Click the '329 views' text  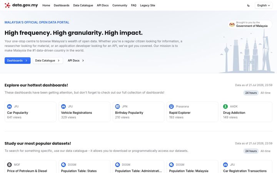coord(68,117)
